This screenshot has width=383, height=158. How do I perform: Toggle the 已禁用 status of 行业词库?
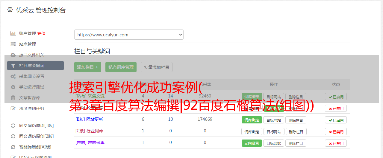(x=336, y=132)
